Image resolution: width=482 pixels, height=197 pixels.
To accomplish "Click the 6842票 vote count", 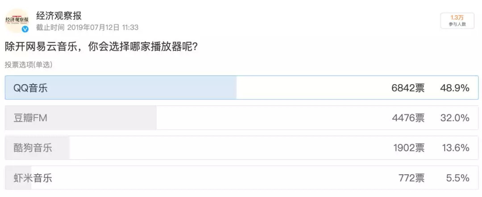I will [408, 88].
